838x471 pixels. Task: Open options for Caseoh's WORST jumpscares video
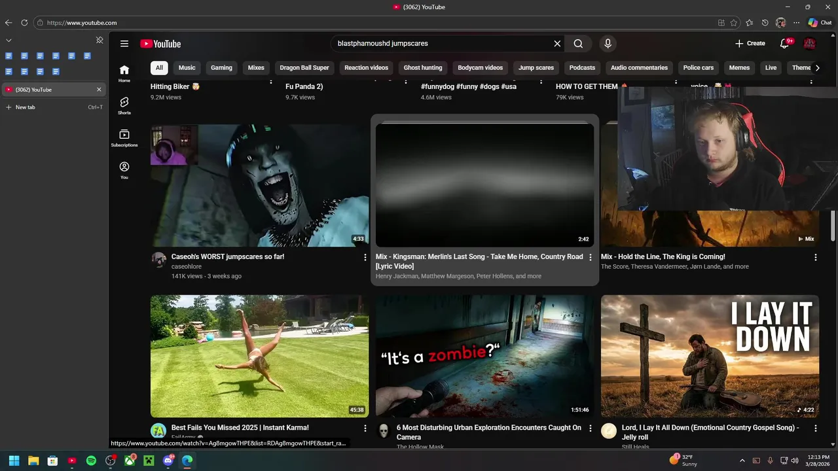(x=365, y=257)
